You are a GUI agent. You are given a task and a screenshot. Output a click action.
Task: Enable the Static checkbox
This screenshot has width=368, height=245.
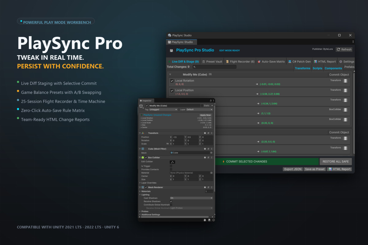[x=202, y=106]
